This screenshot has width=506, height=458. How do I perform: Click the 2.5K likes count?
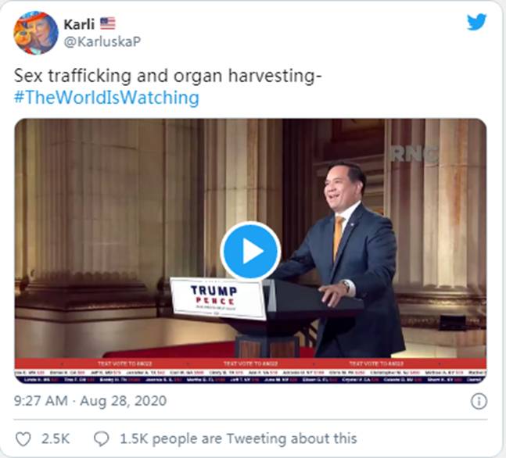(56, 439)
